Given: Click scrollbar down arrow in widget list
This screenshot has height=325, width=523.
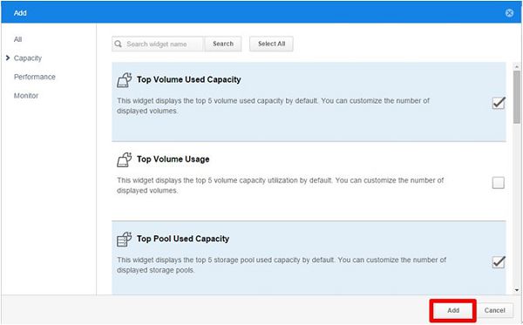Looking at the screenshot, I should (x=517, y=290).
